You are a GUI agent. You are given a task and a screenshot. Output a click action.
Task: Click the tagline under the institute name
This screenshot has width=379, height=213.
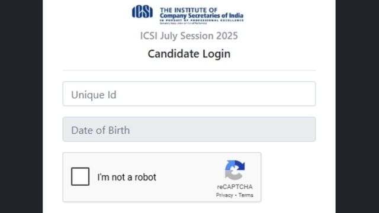[201, 20]
